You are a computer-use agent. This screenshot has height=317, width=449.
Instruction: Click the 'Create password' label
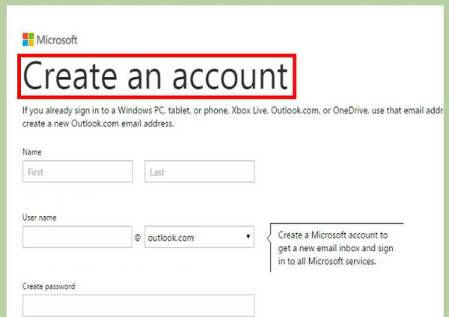tap(49, 286)
